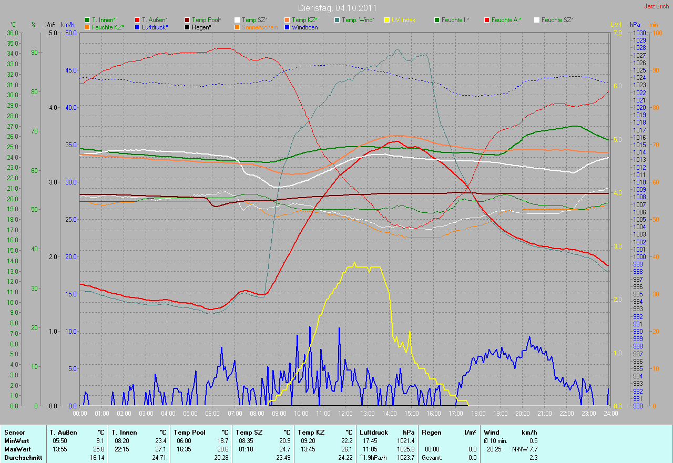Select the Luftdruck average value 1023.7
Viewport: 673px width, 463px height.
pyautogui.click(x=405, y=458)
